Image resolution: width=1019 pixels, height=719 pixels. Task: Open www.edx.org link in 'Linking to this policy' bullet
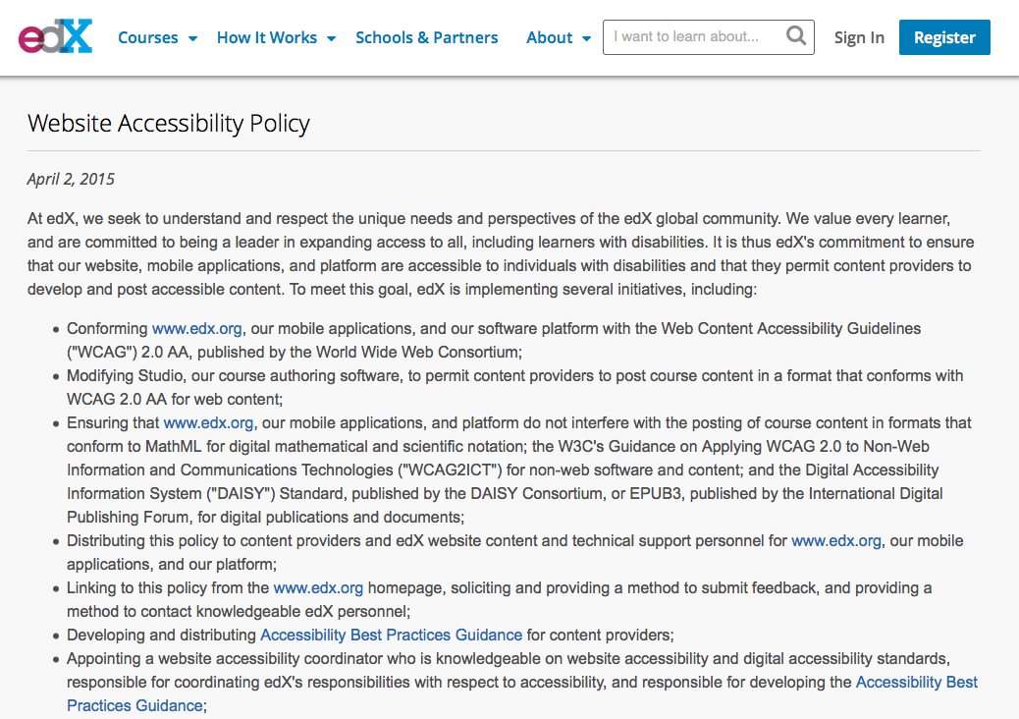tap(318, 588)
